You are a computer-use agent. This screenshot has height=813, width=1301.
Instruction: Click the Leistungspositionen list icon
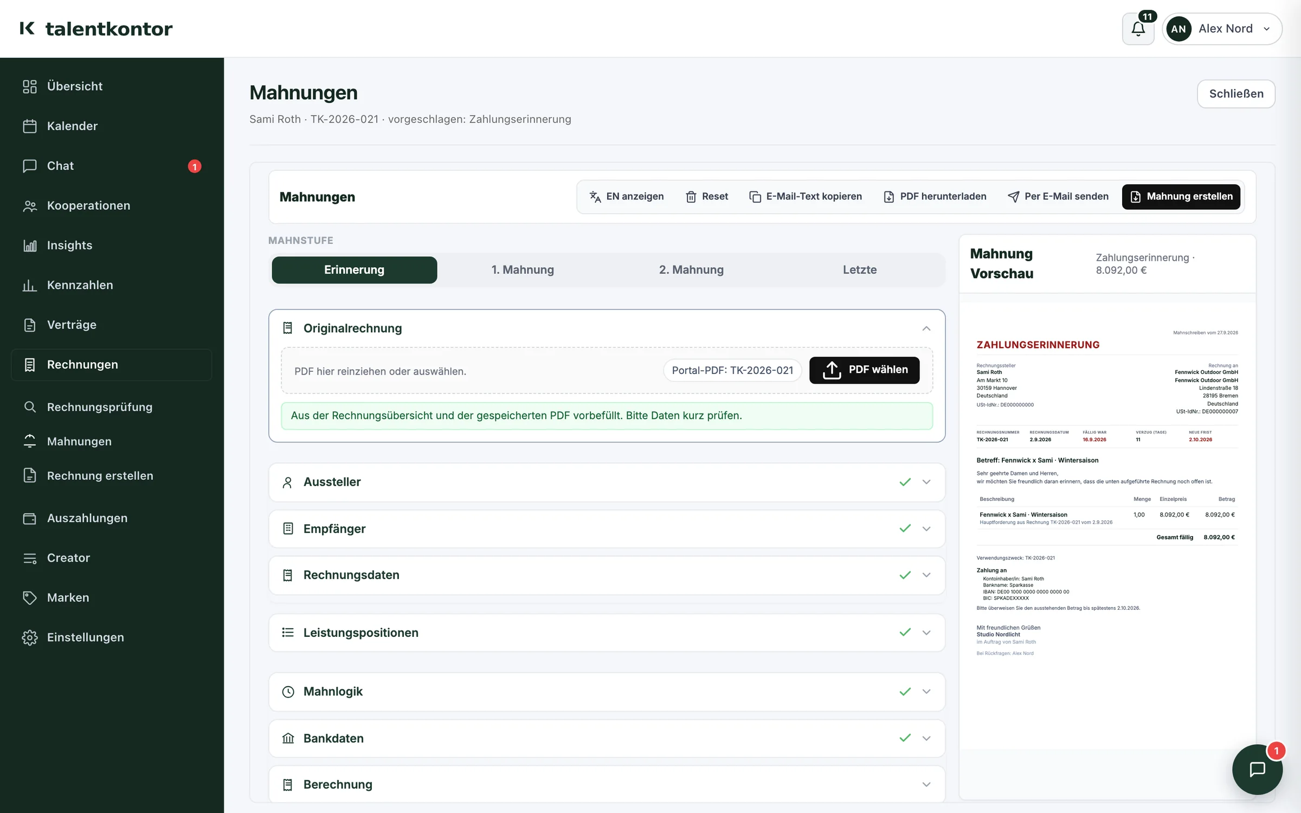(288, 633)
